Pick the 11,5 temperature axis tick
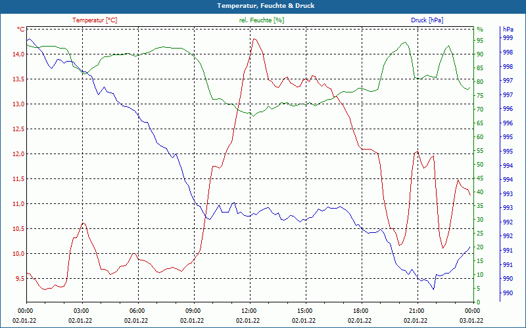526x328 pixels. (x=19, y=179)
